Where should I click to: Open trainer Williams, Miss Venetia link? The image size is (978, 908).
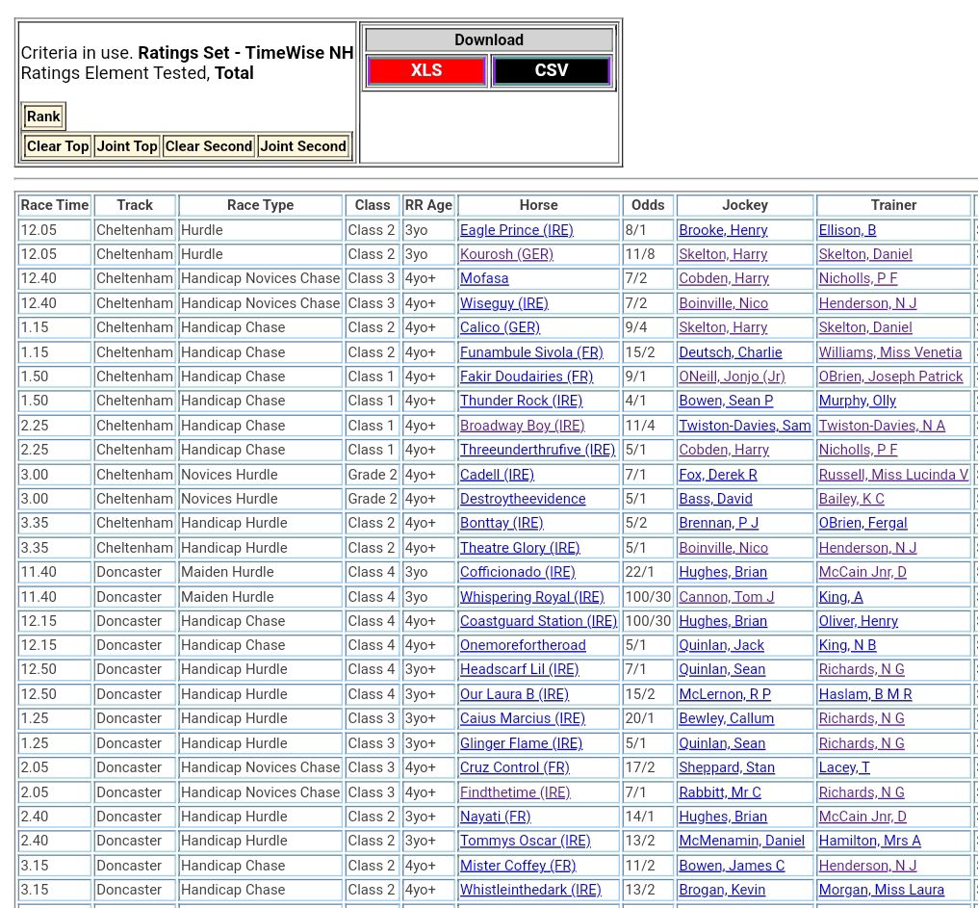coord(889,352)
